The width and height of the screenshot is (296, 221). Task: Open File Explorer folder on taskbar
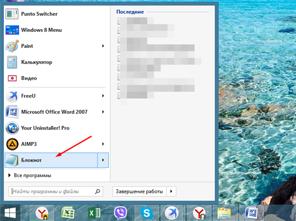224,213
